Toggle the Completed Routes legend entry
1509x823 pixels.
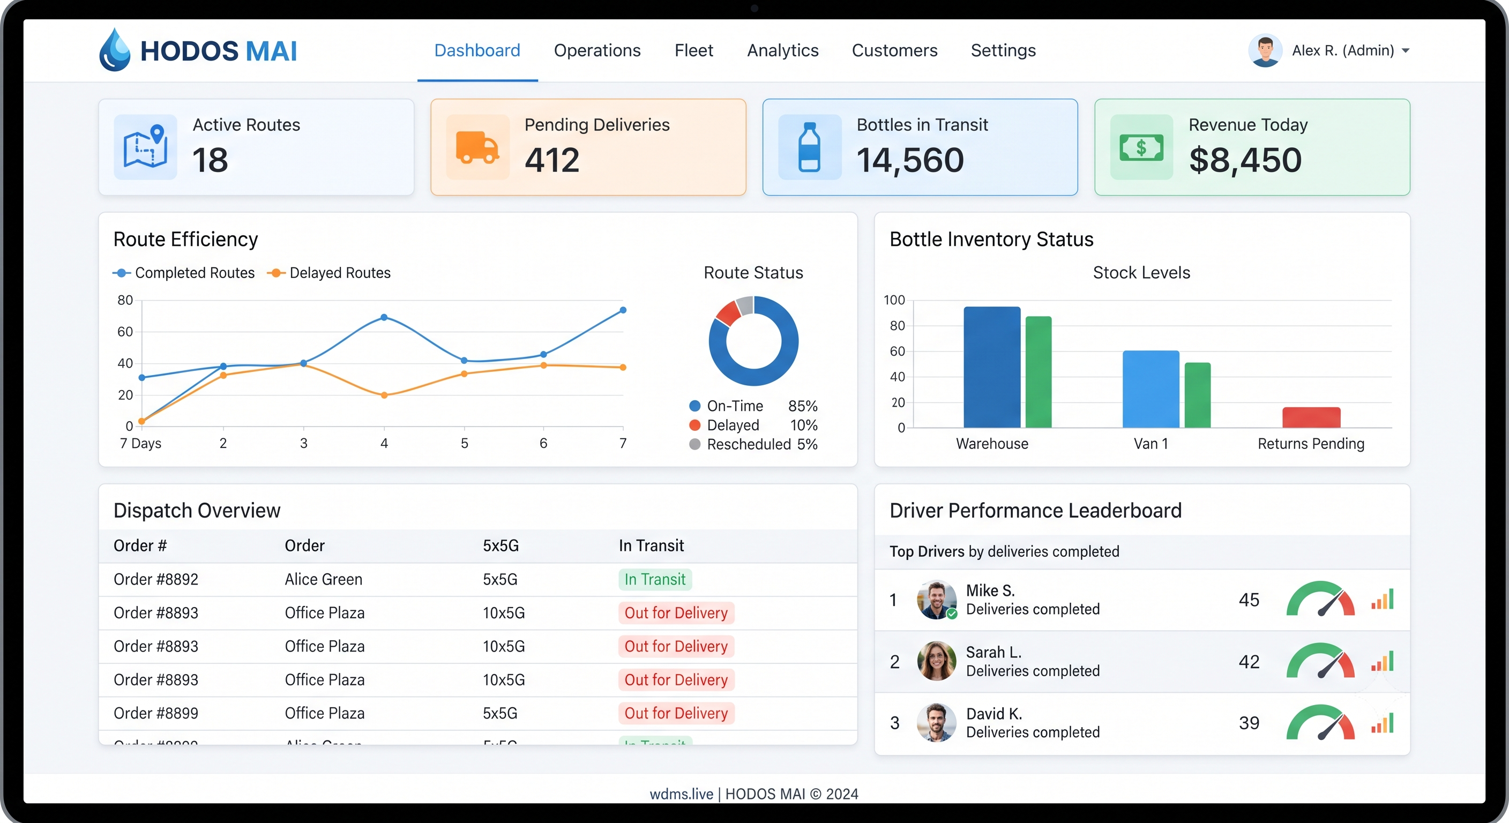[184, 273]
